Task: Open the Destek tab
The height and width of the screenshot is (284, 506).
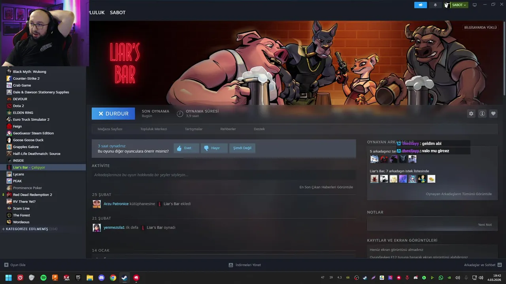Action: tap(259, 129)
